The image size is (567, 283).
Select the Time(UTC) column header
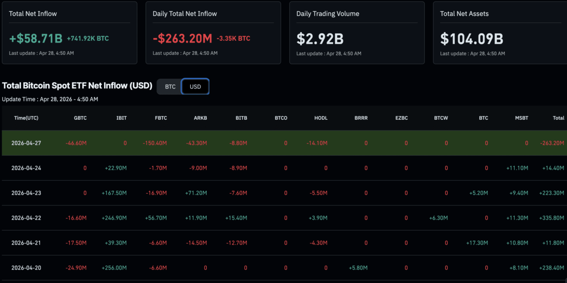click(x=26, y=118)
